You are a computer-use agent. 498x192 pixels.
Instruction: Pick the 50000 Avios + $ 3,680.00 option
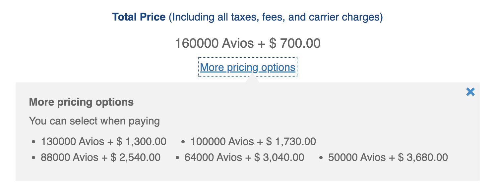tap(388, 157)
